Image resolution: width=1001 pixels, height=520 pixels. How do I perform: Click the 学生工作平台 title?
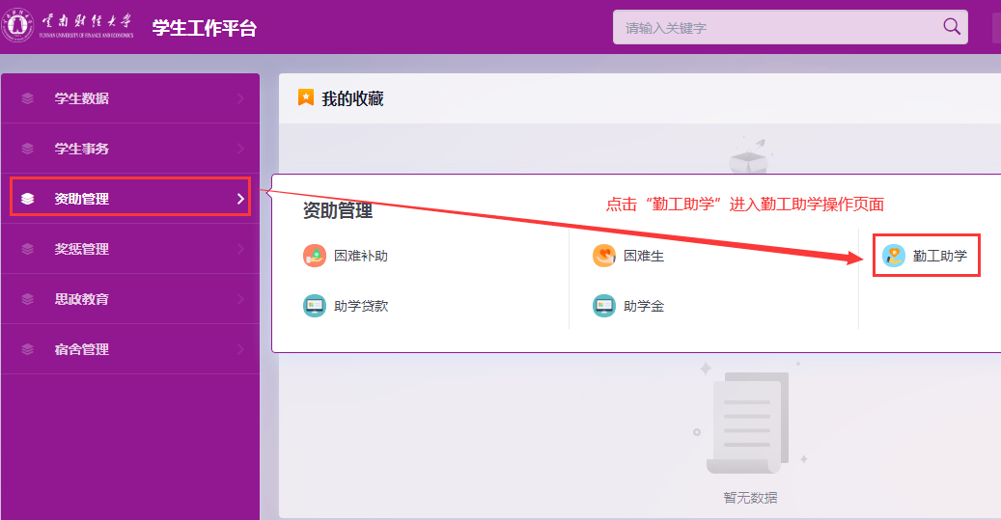pyautogui.click(x=205, y=28)
